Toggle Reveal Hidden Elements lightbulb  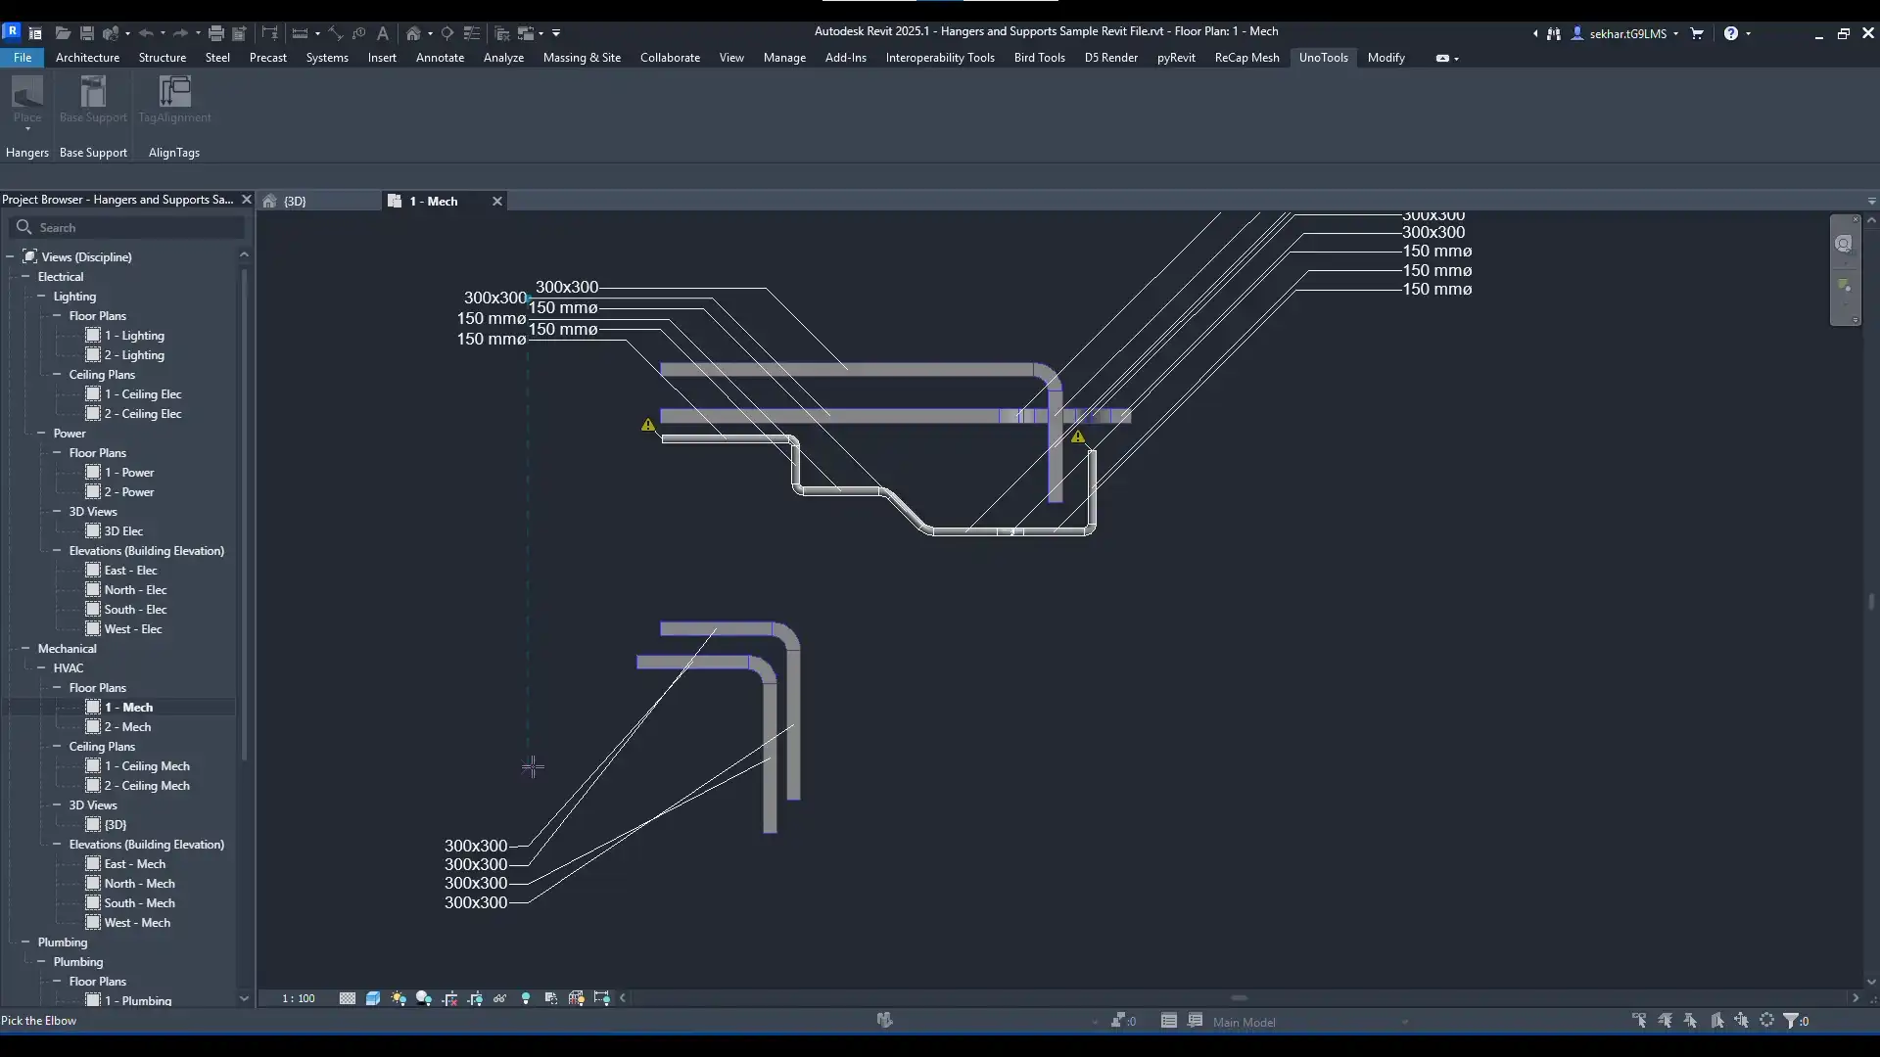coord(526,998)
